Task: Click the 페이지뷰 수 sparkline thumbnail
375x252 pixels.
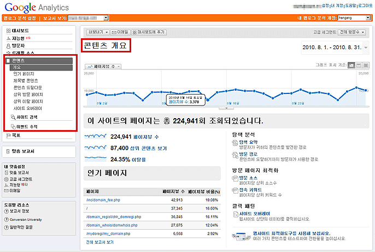Action: 96,137
